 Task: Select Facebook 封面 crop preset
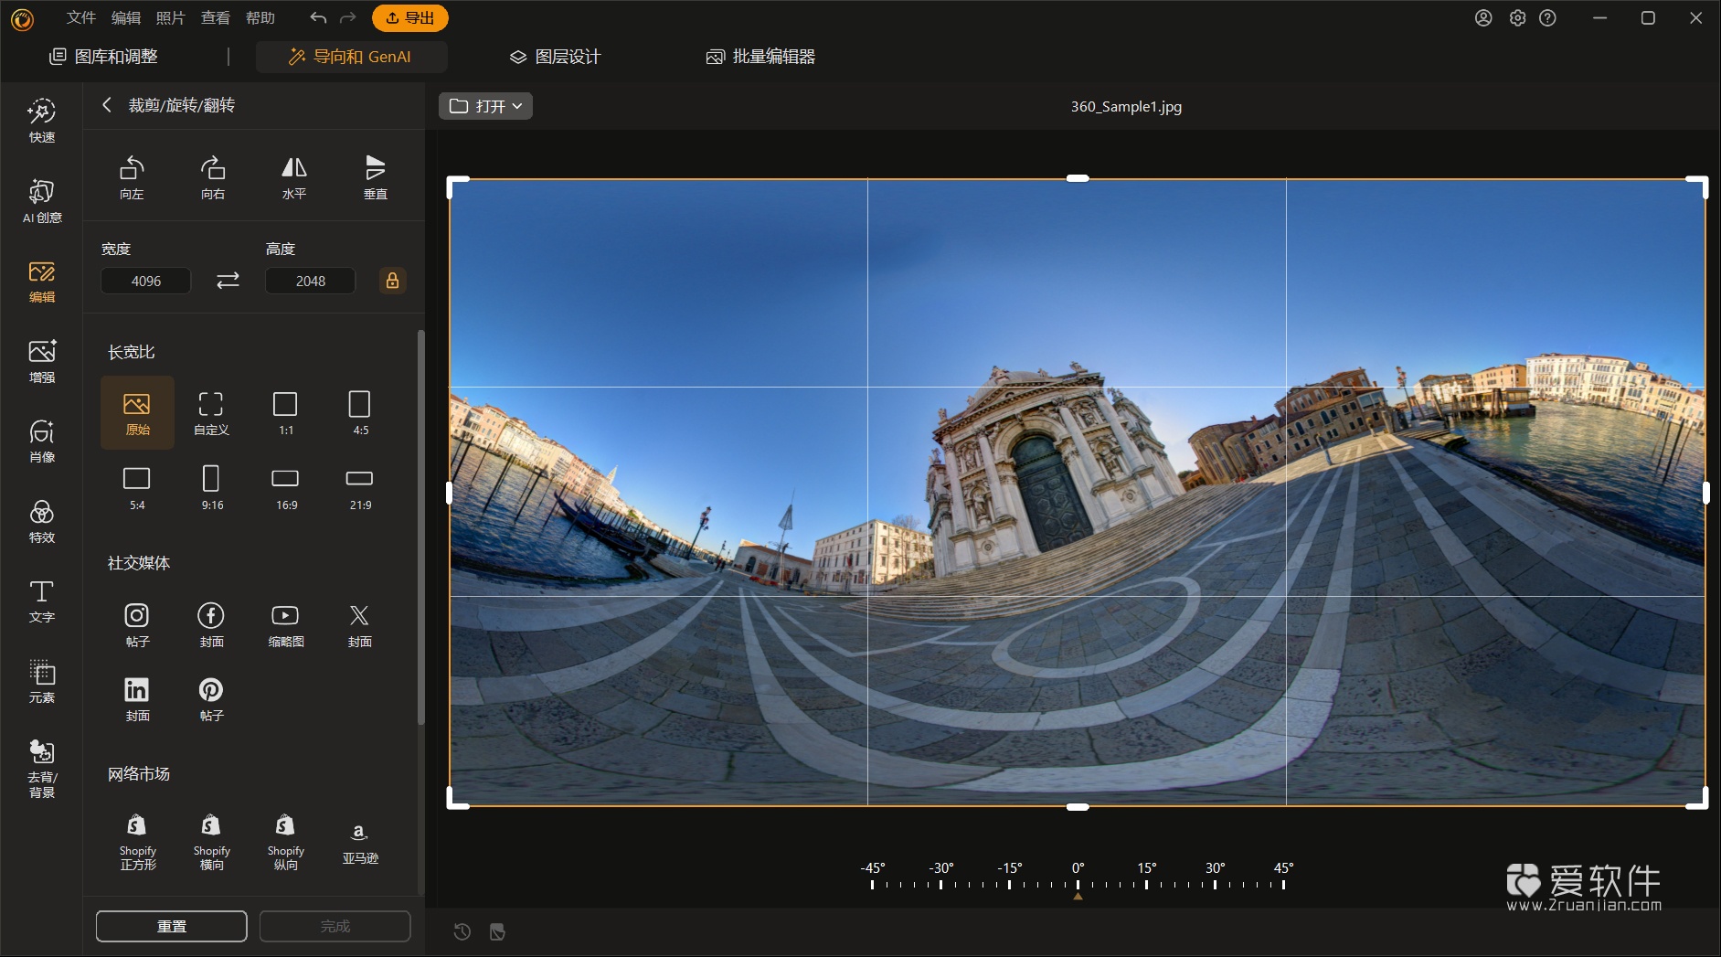click(211, 624)
